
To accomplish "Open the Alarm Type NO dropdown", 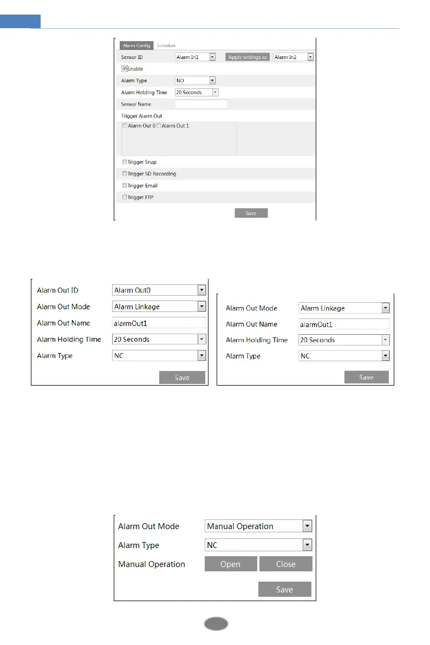I will 195,81.
